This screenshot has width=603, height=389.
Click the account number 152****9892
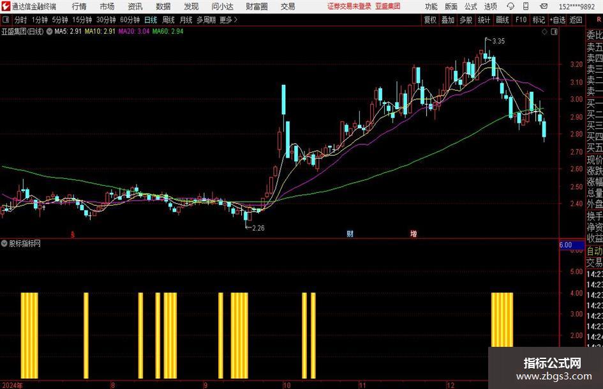pyautogui.click(x=576, y=6)
